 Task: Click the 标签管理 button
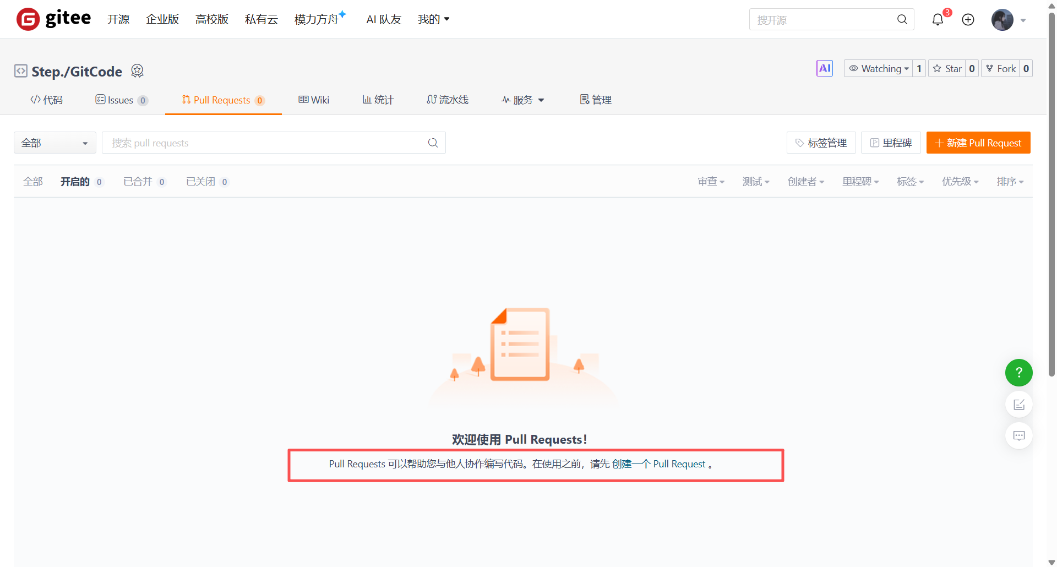(821, 143)
